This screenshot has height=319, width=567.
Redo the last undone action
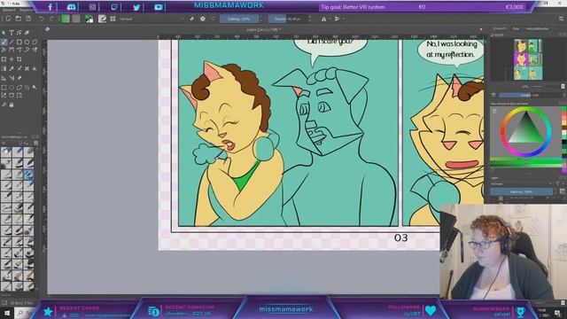[51, 19]
